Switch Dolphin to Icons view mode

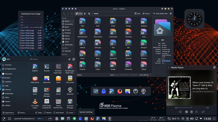(79, 14)
